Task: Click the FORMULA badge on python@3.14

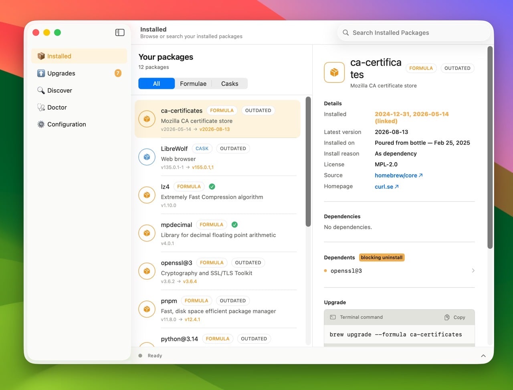Action: click(x=218, y=339)
